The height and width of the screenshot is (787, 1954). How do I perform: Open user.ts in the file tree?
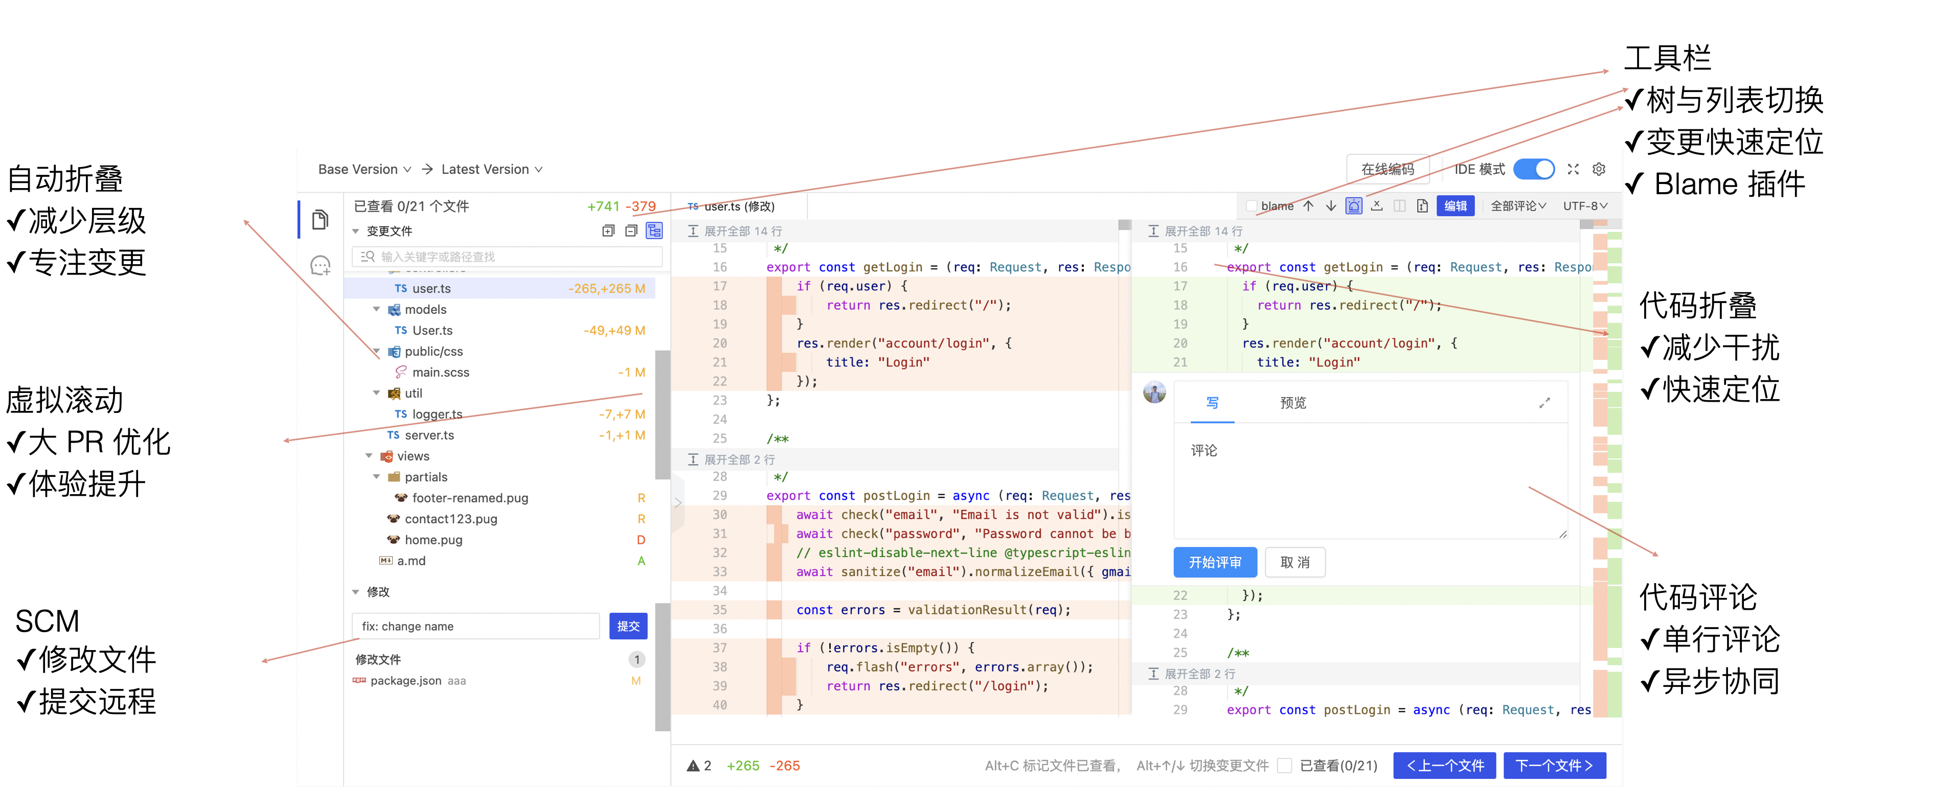[499, 288]
